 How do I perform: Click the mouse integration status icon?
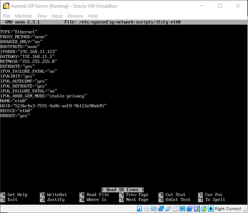coord(204,209)
